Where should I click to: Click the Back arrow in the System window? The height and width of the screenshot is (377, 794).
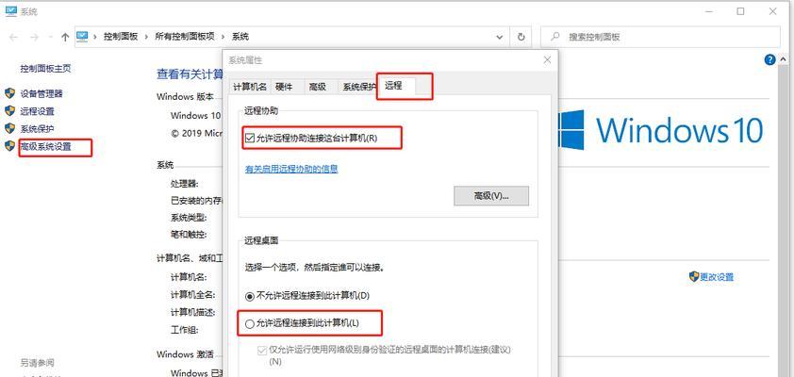click(x=13, y=37)
